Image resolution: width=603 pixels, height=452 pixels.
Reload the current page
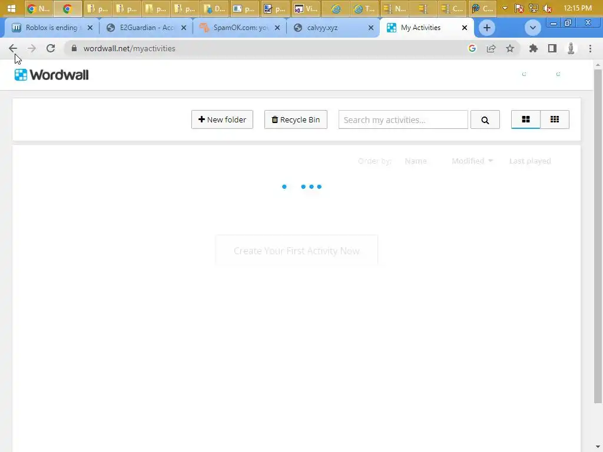(x=51, y=48)
